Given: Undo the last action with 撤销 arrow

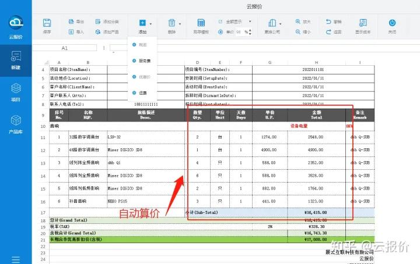Looking at the screenshot, I should tap(328, 22).
